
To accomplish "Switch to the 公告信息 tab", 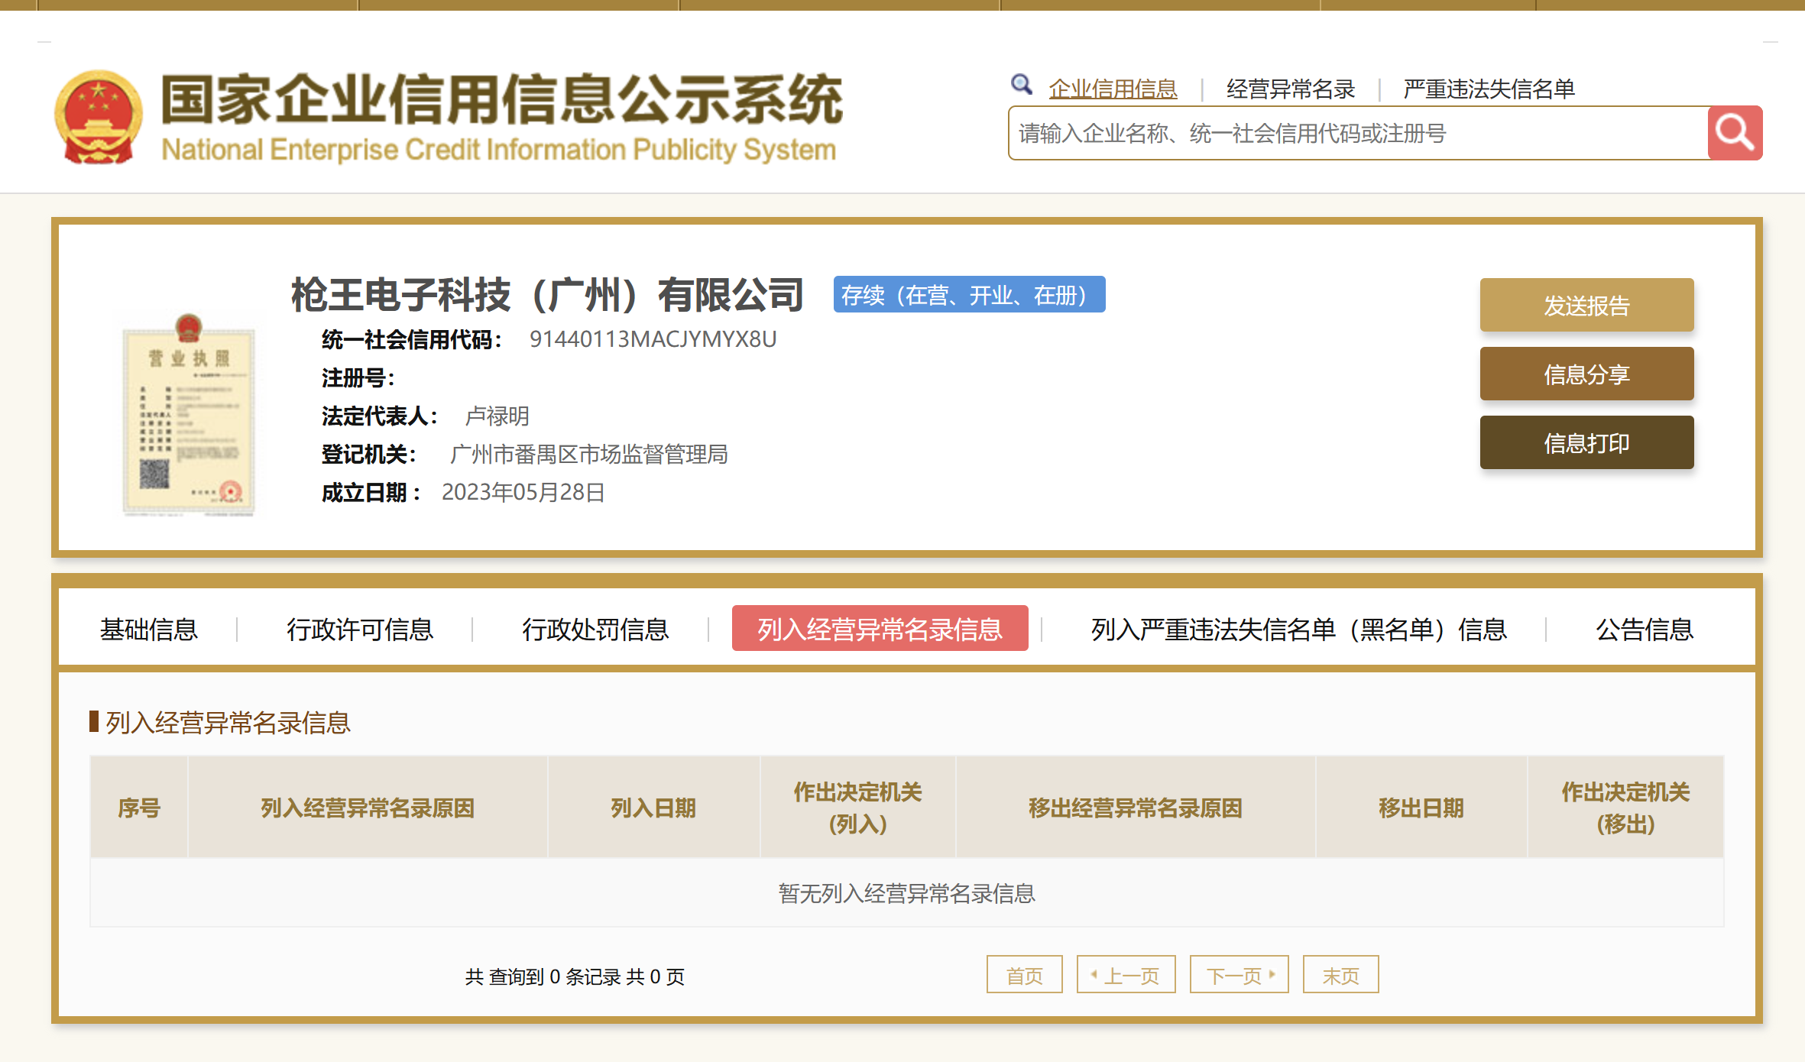I will coord(1645,630).
